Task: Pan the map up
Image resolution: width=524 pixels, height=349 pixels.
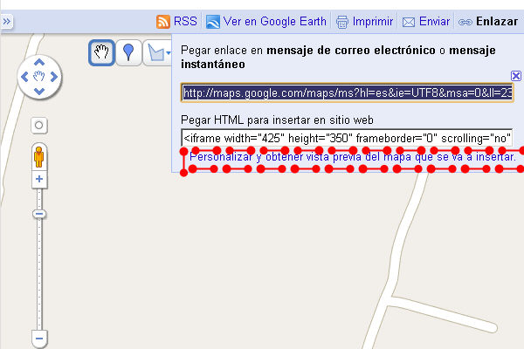Action: pyautogui.click(x=39, y=62)
